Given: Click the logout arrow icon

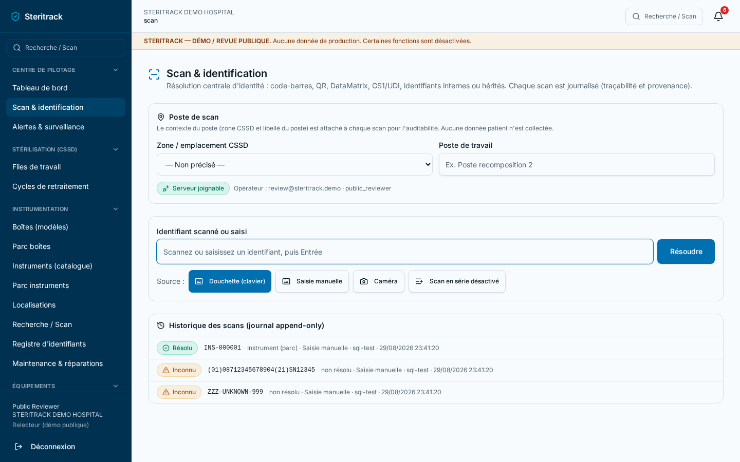Looking at the screenshot, I should [18, 447].
